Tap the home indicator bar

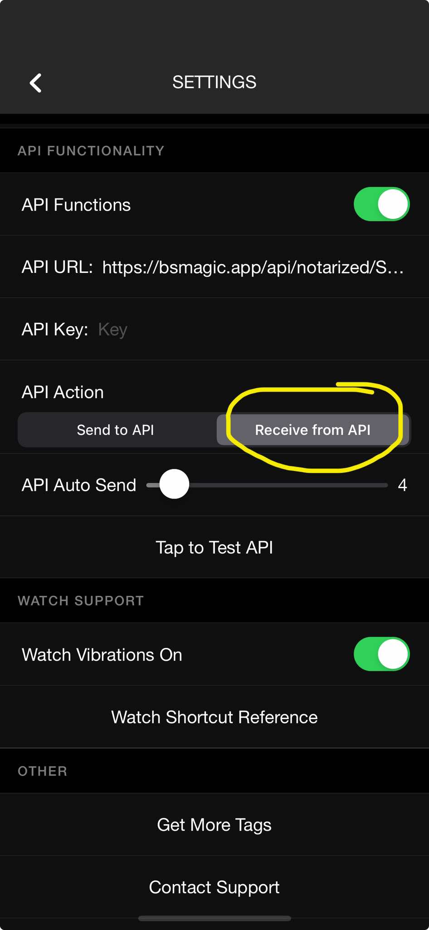(214, 918)
